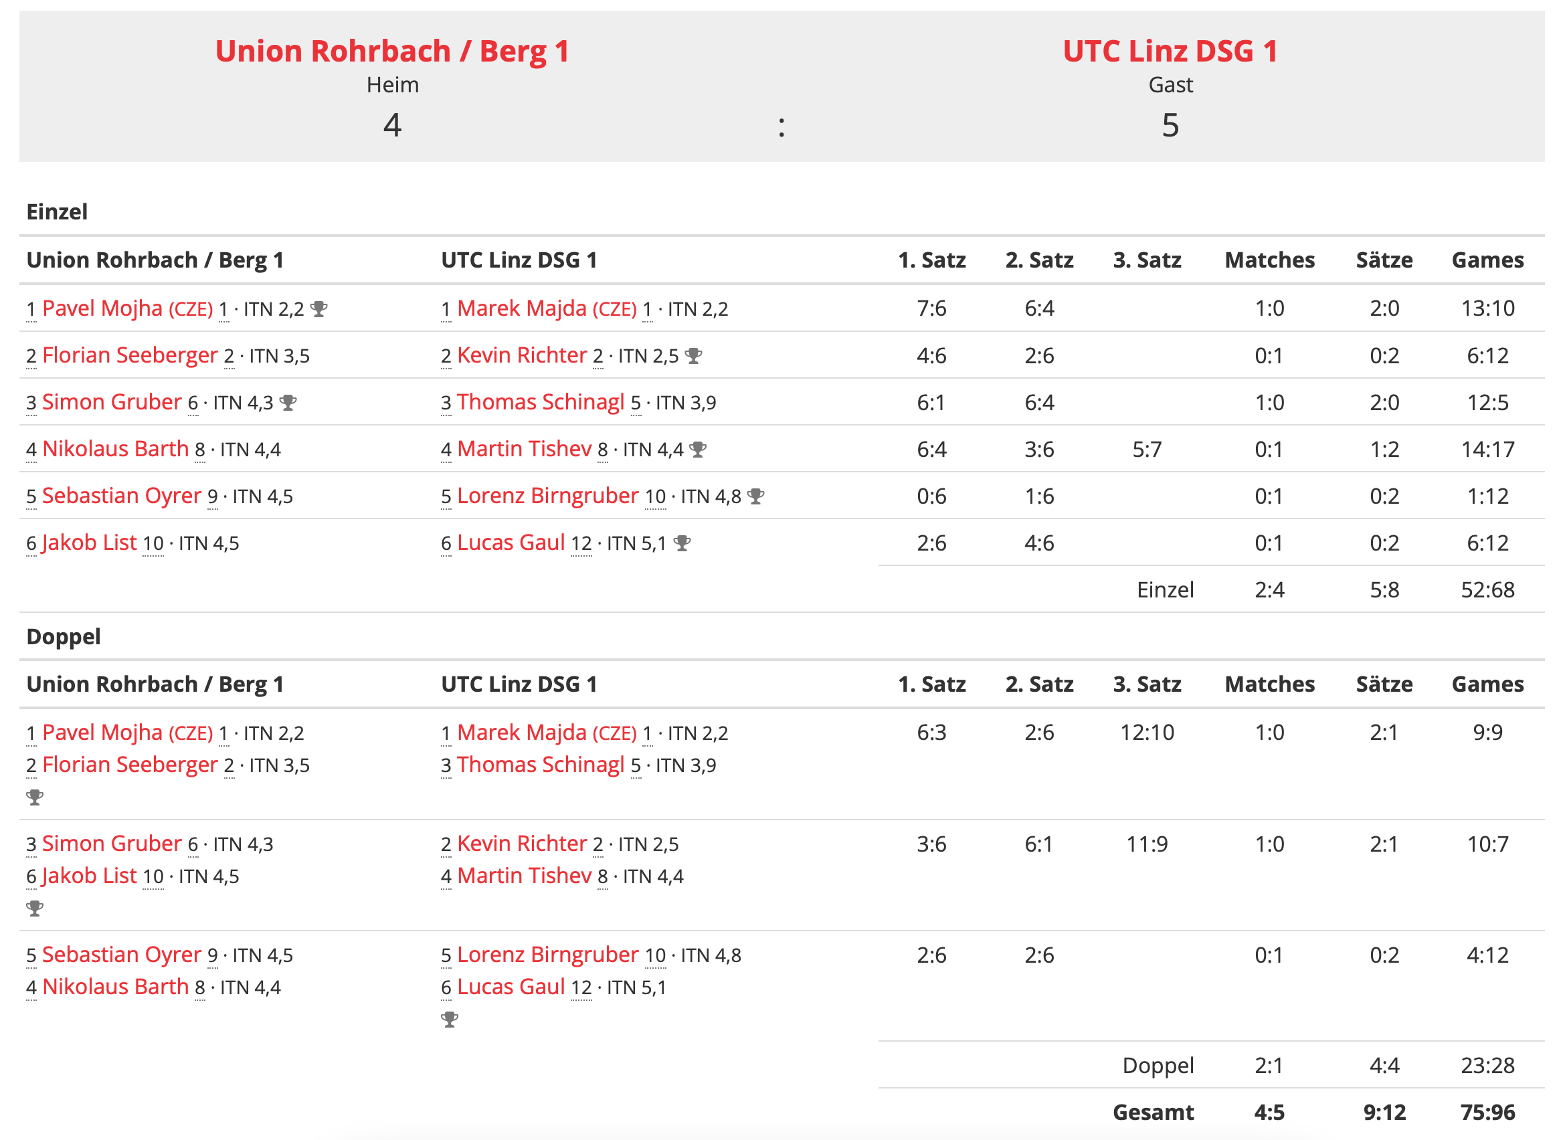This screenshot has width=1563, height=1140.
Task: Open the Union Rohrbach / Berg 1 team page
Action: [x=392, y=52]
